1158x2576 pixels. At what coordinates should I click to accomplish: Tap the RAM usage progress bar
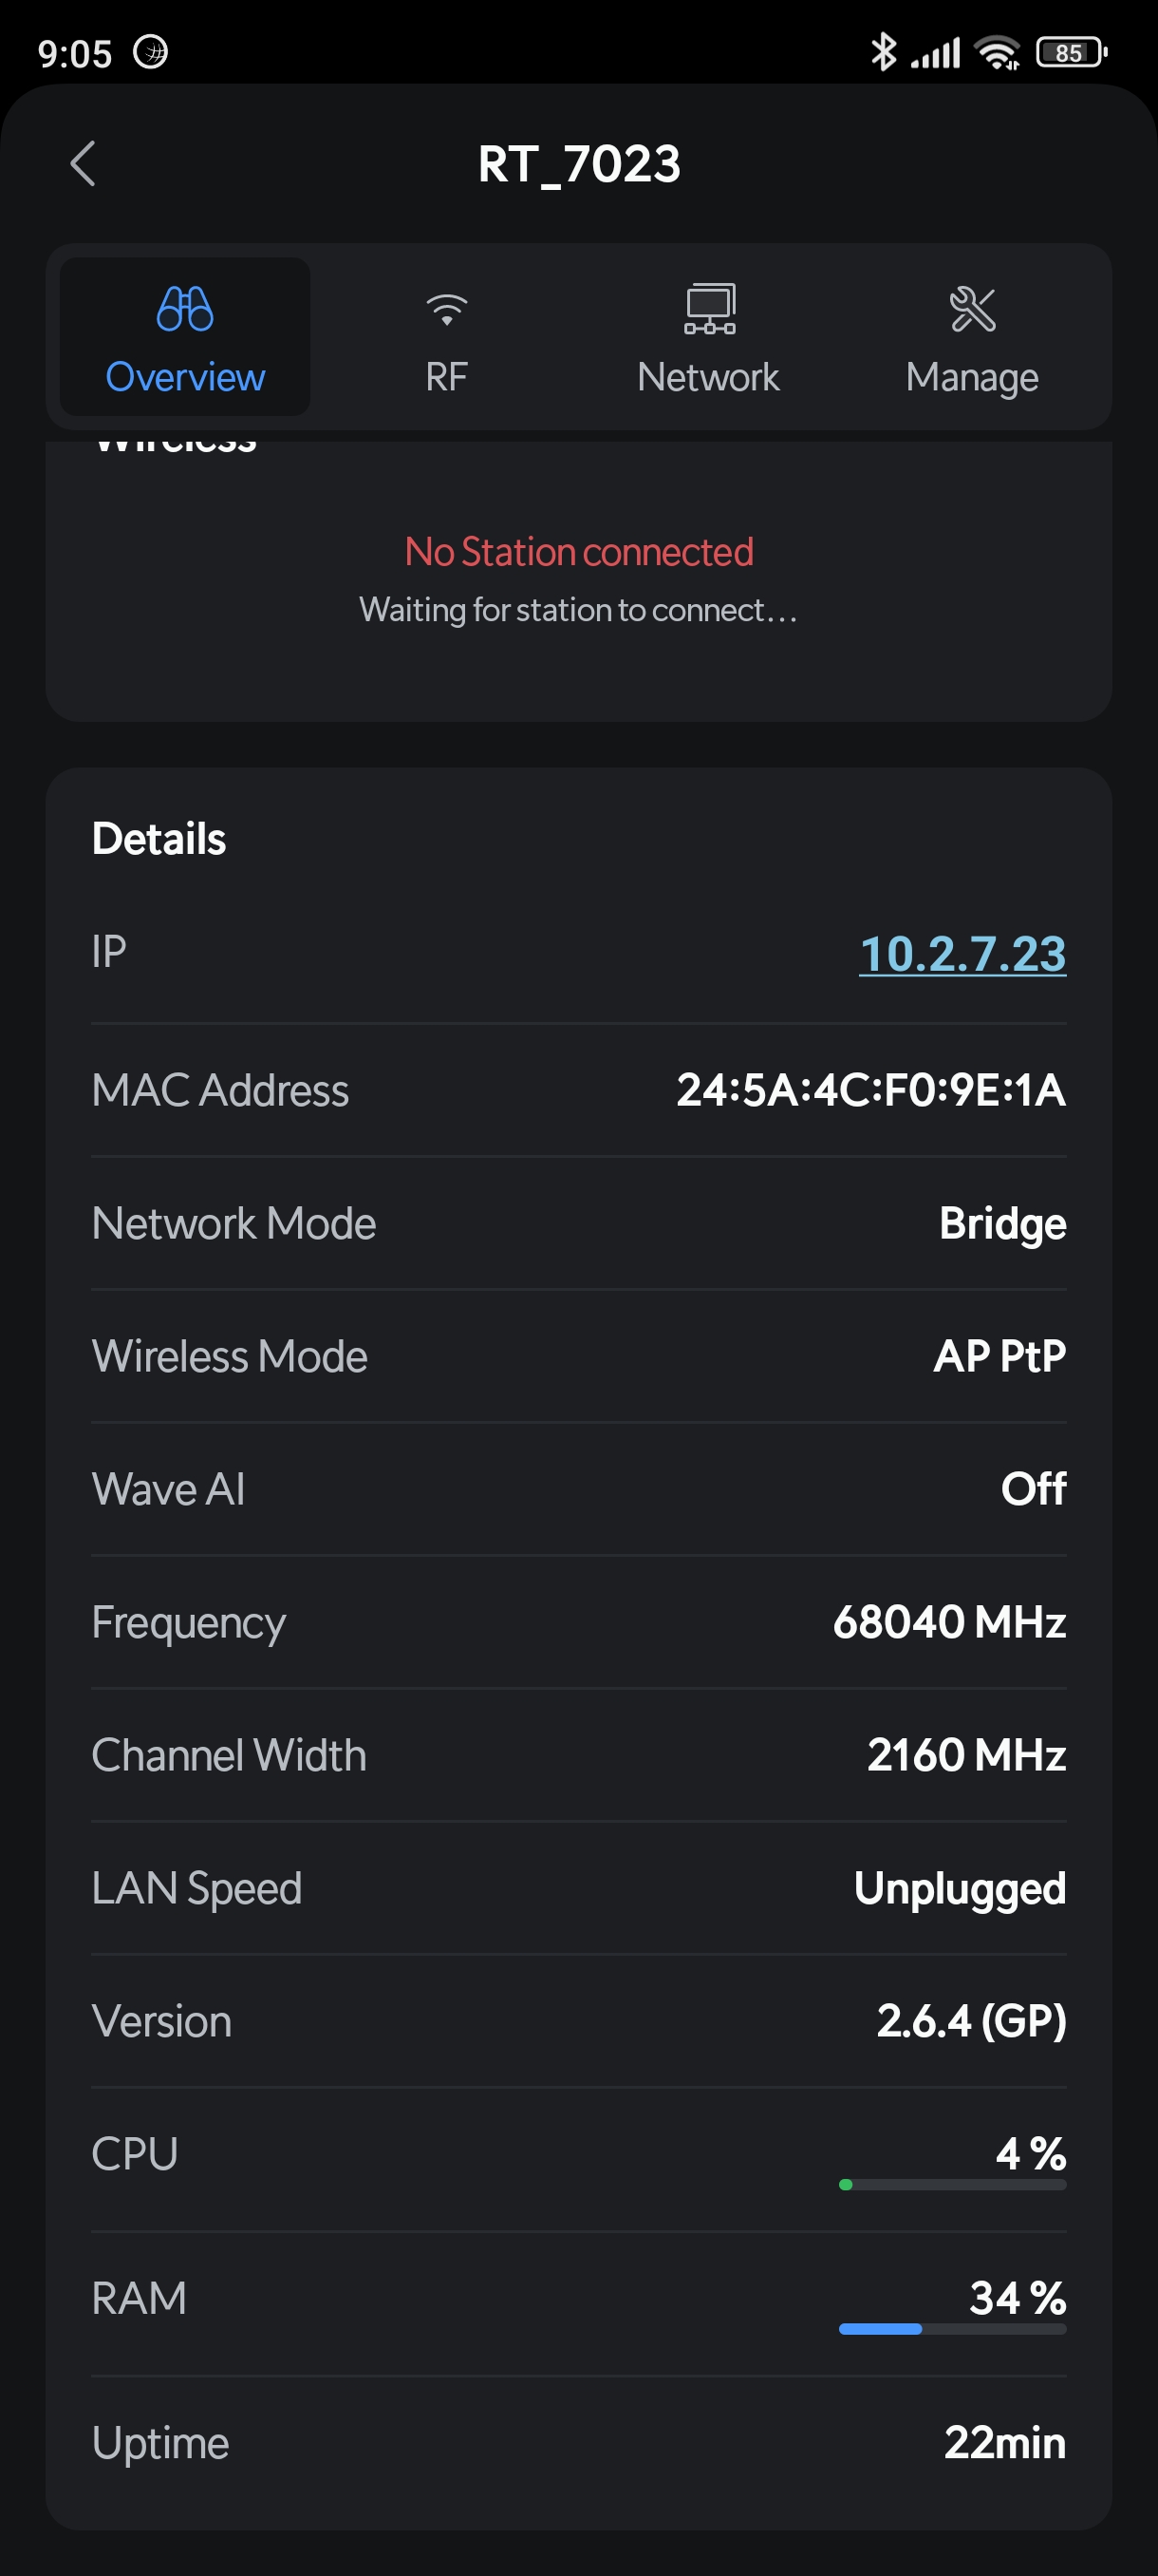pyautogui.click(x=952, y=2329)
